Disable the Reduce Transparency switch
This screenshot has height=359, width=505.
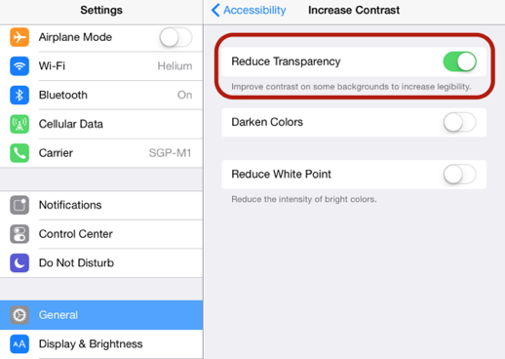point(460,61)
